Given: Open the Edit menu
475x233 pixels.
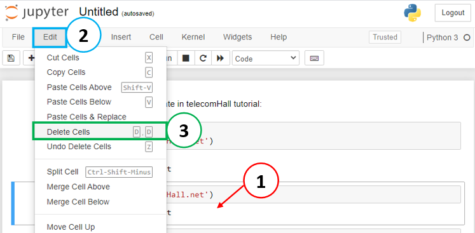Looking at the screenshot, I should [50, 37].
